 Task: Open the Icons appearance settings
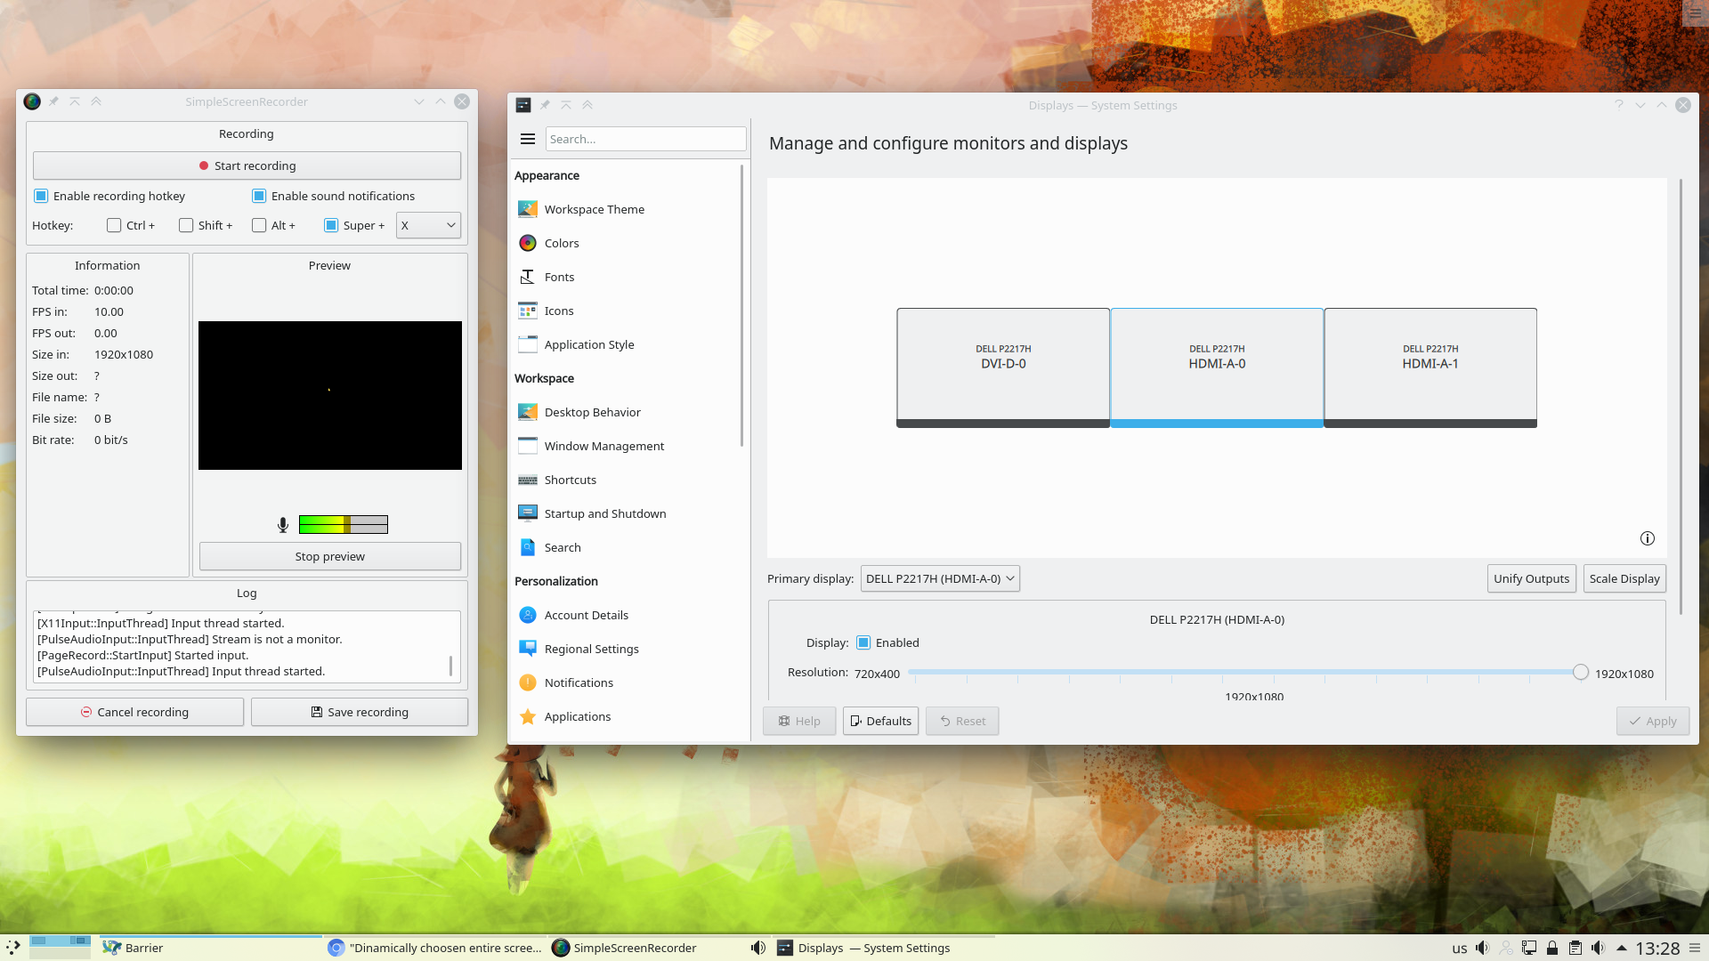click(558, 311)
